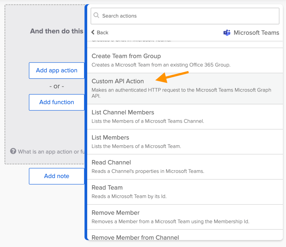Click the Back text link
The height and width of the screenshot is (247, 286).
click(102, 32)
